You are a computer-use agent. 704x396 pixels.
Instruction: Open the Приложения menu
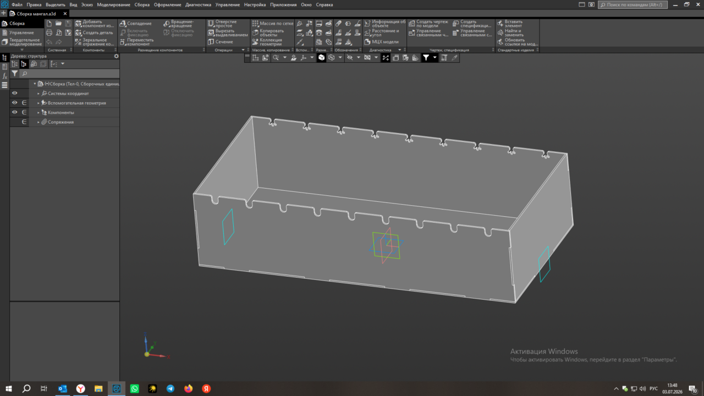[283, 4]
